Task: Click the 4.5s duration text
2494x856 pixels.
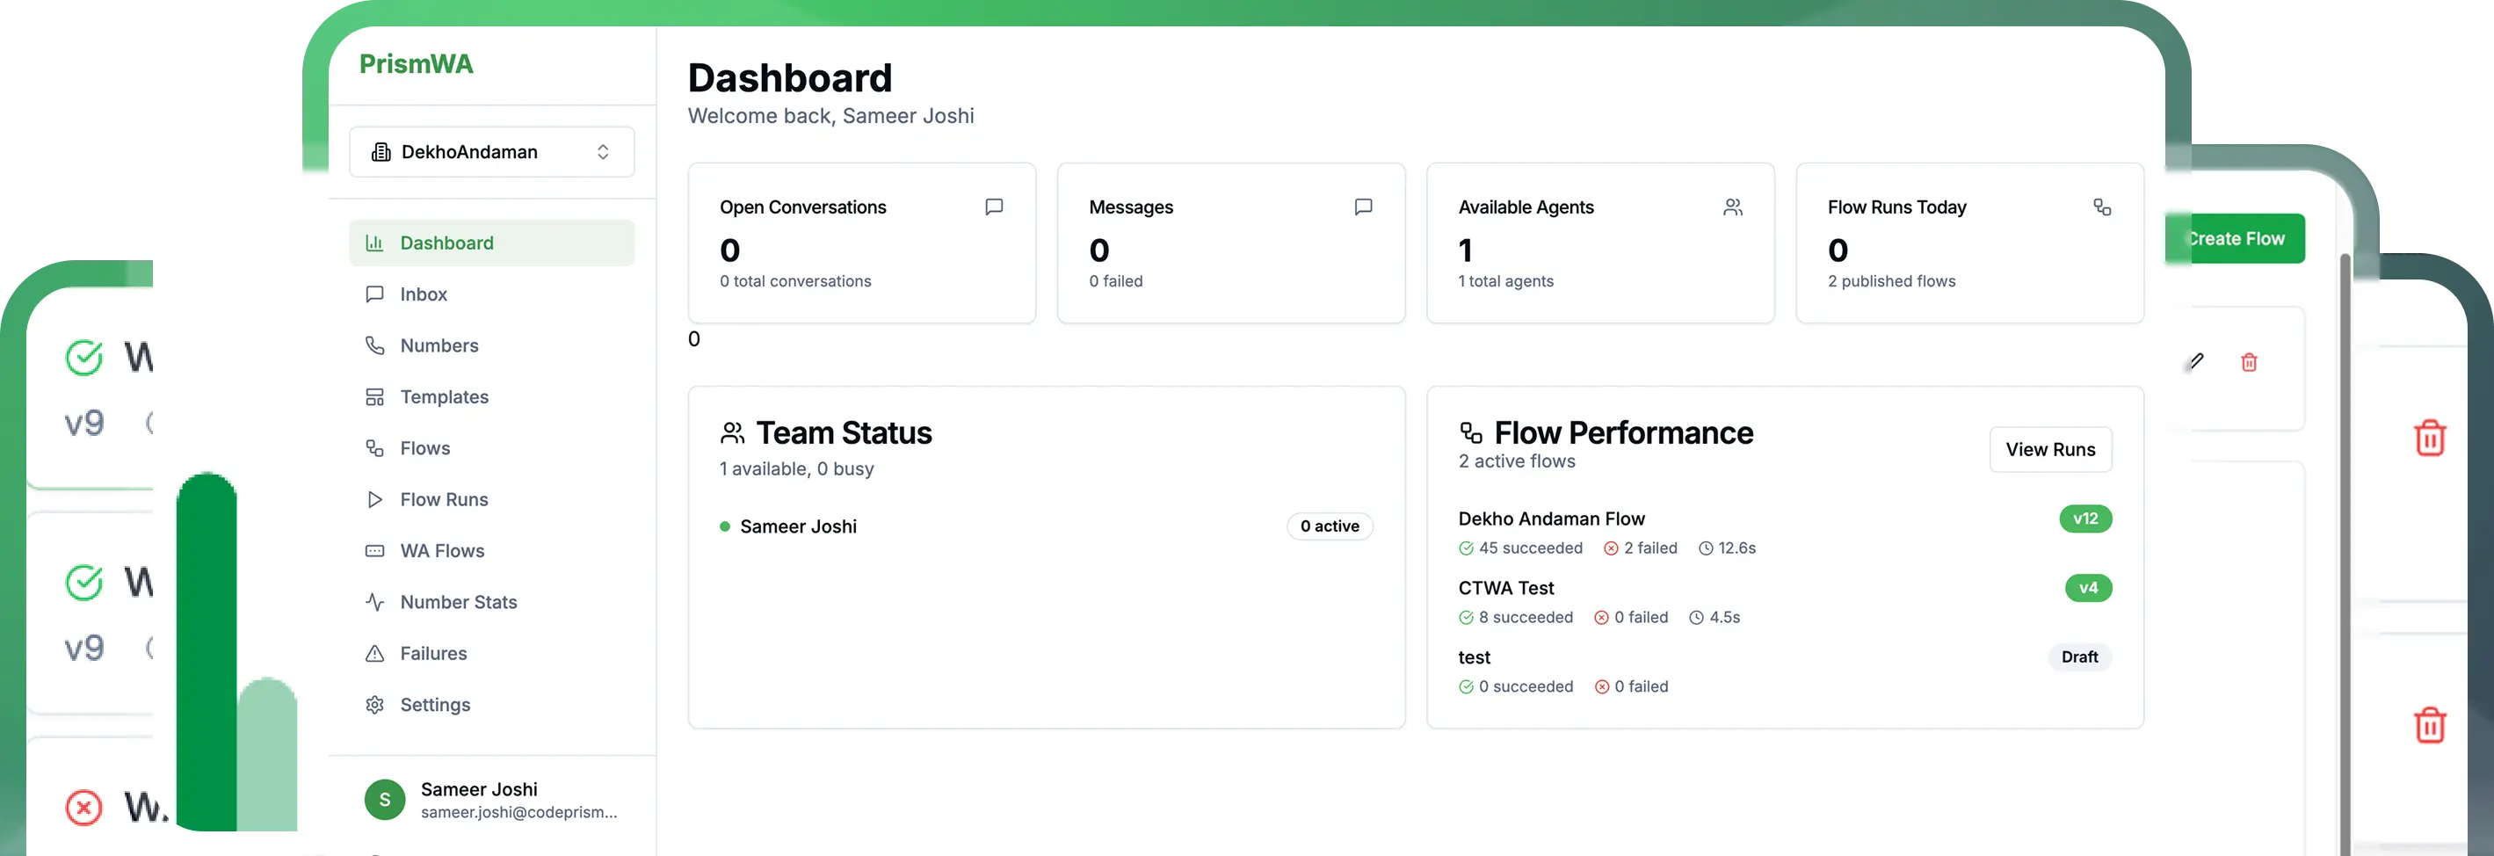Action: [x=1724, y=618]
